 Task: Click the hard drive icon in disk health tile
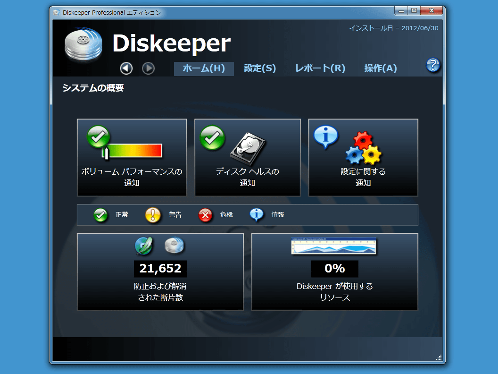pyautogui.click(x=248, y=149)
